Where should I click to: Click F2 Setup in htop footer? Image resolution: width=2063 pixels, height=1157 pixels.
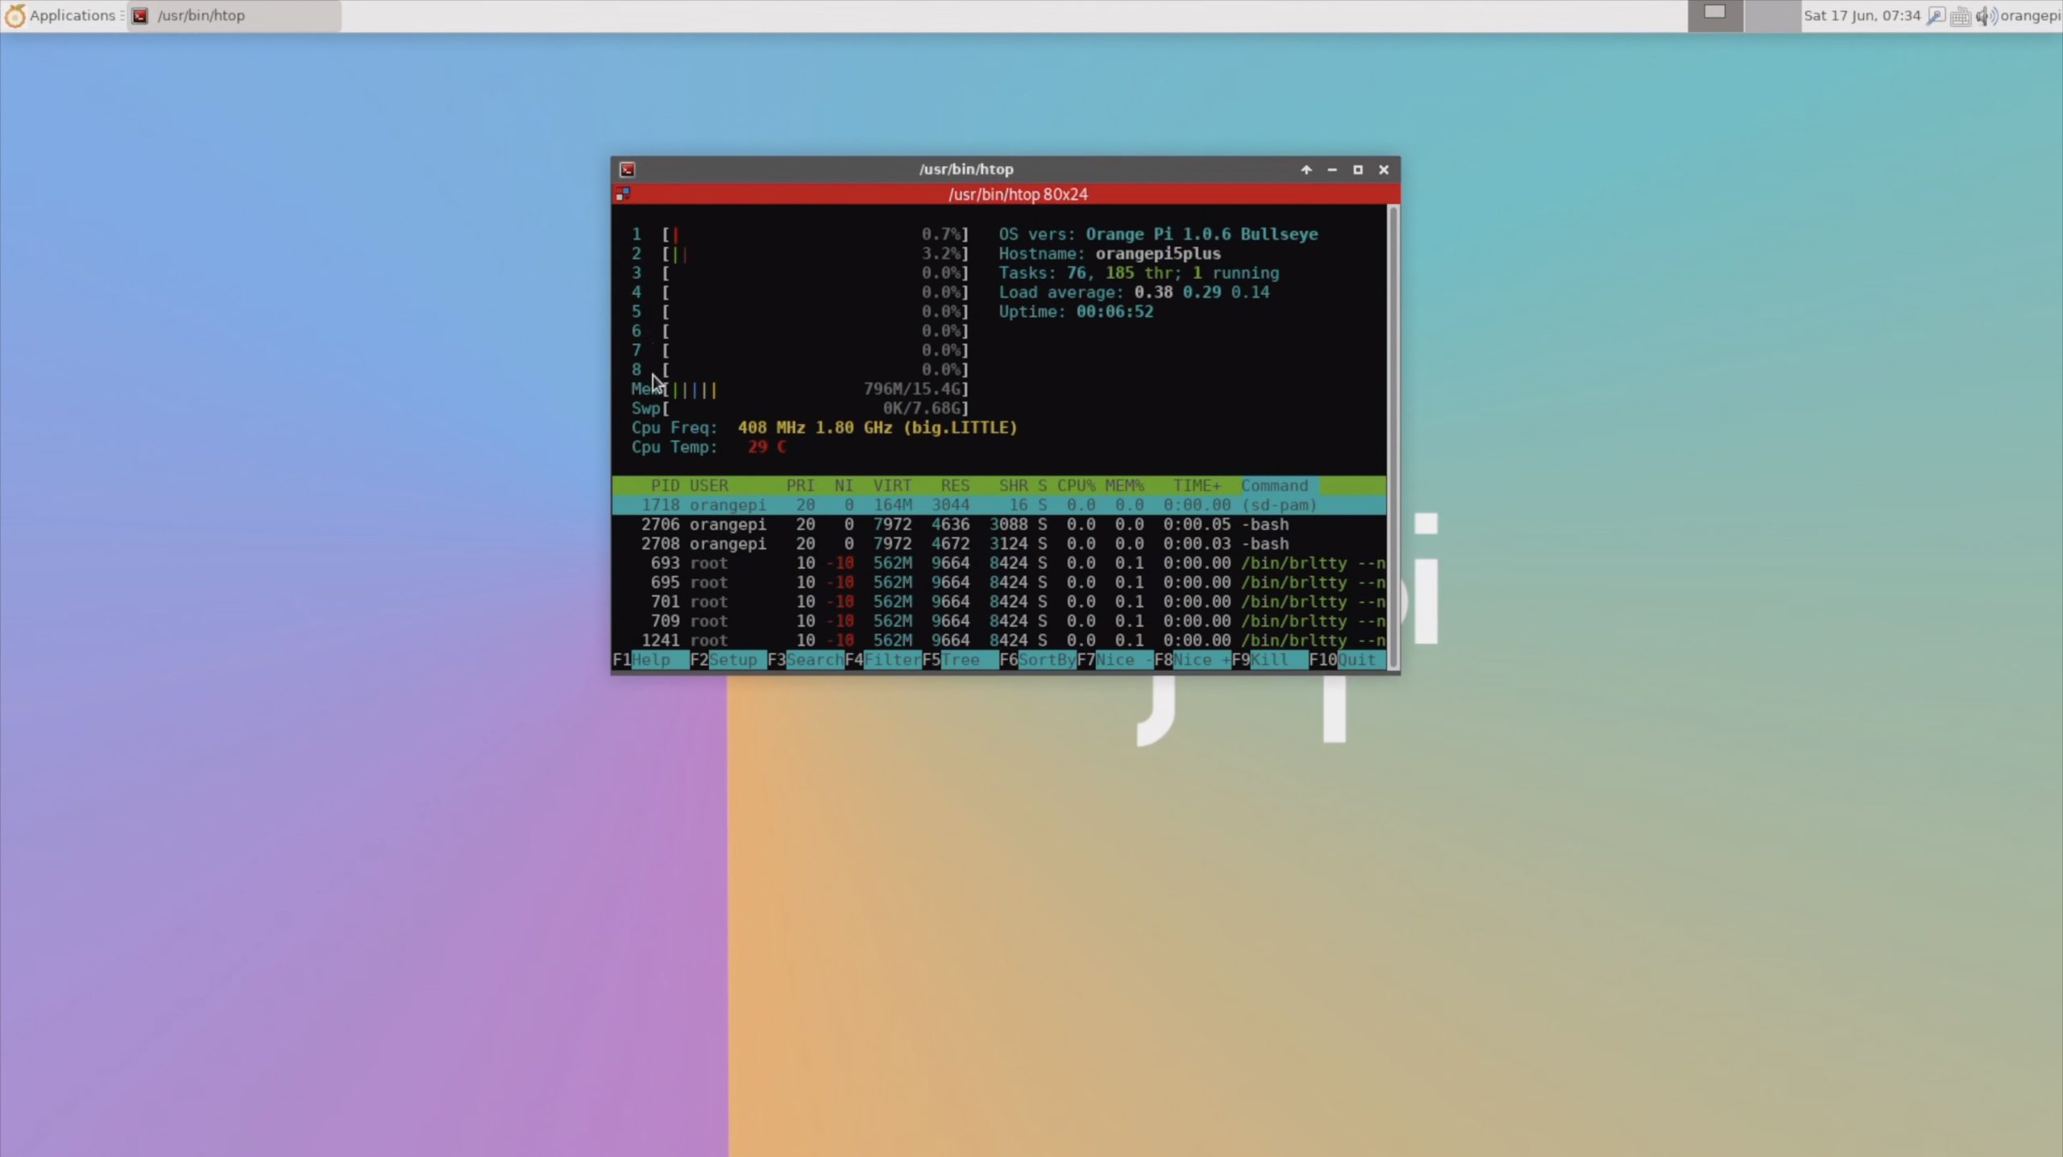(x=732, y=660)
